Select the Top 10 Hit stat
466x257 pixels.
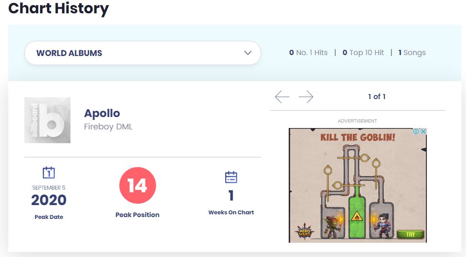[363, 53]
